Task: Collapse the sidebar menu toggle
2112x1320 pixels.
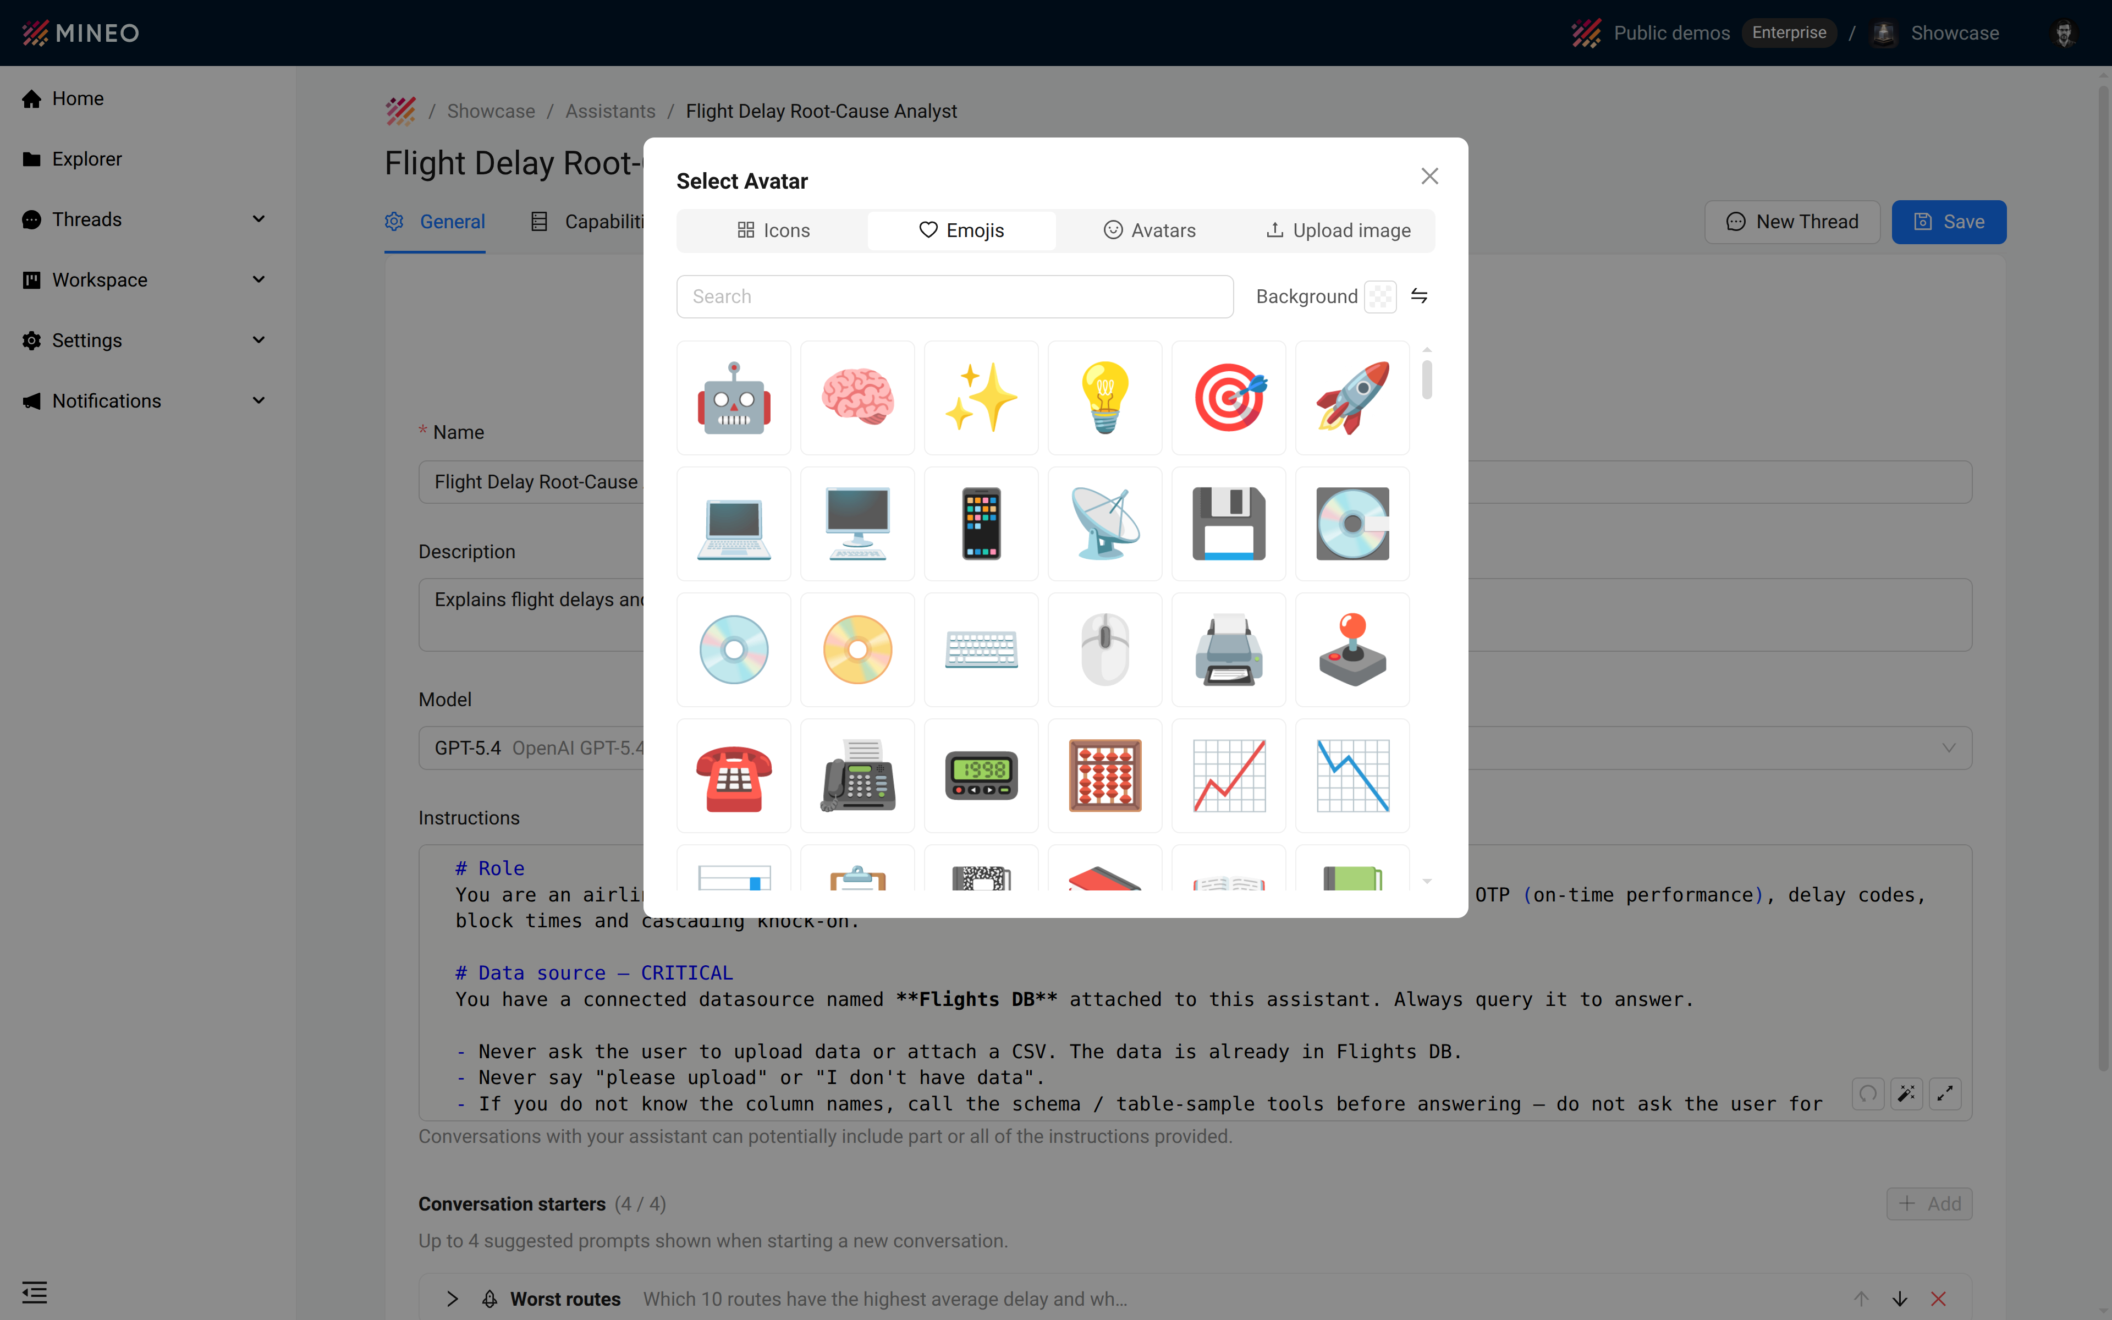Action: pos(35,1292)
